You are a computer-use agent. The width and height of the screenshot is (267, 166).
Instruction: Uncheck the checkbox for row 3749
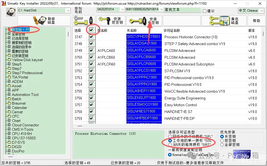pos(91,50)
